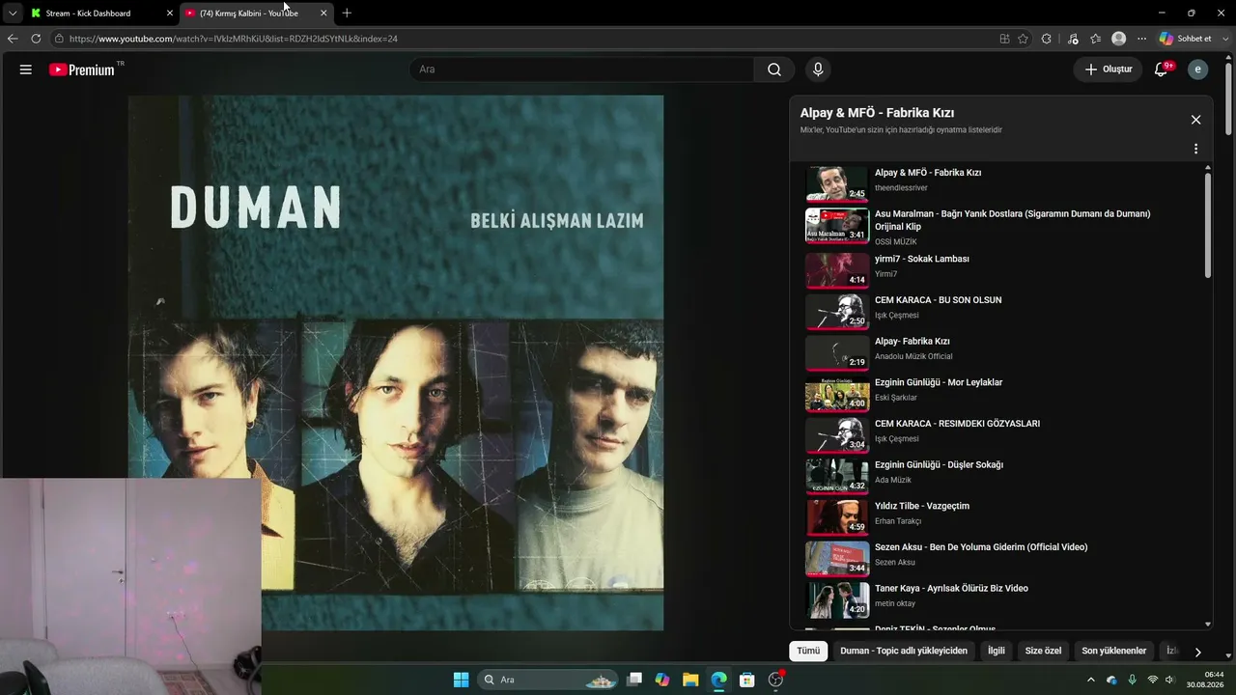This screenshot has height=695, width=1236.
Task: Start voice search with the microphone
Action: tap(818, 69)
